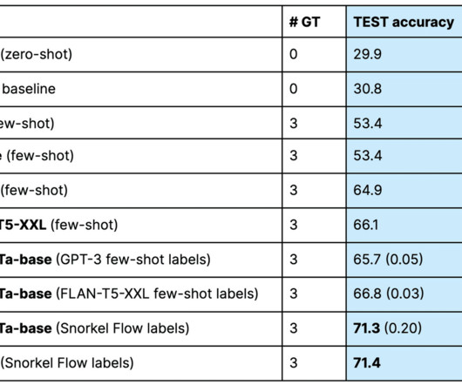Screen dimensions: 462x385
Task: Click the # GT value in the 71.4 row
Action: coord(293,362)
